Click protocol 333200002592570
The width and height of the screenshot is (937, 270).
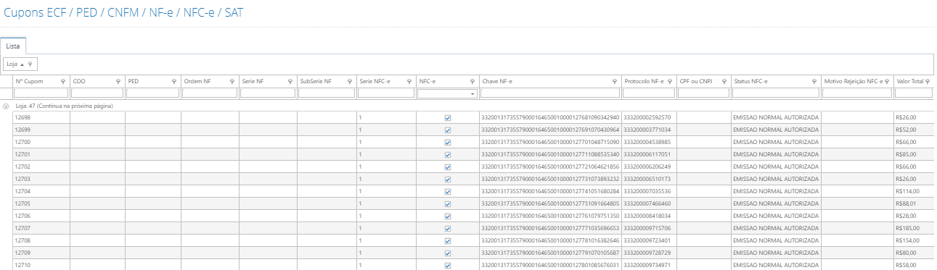pos(647,117)
